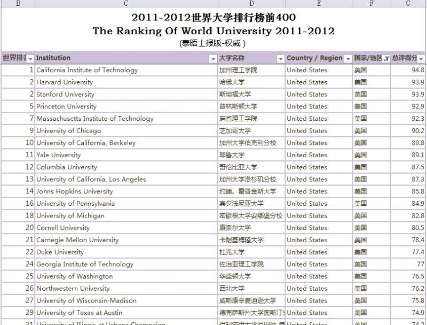The width and height of the screenshot is (427, 325).
Task: Select cell 加州理工学院
Action: pos(251,70)
